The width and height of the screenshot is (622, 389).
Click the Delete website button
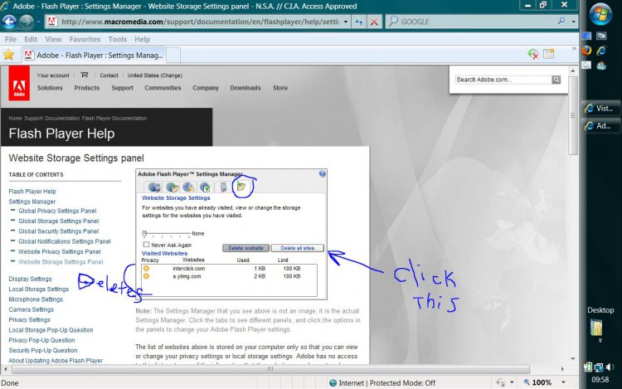(x=245, y=248)
